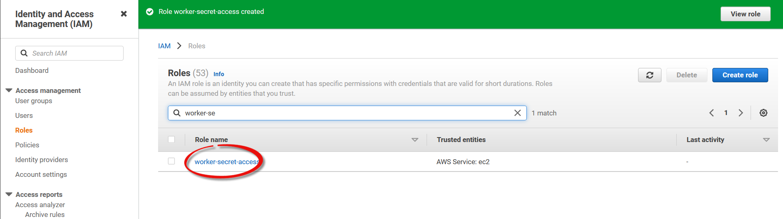This screenshot has height=219, width=783.
Task: Click the breadcrumb chevron after IAM
Action: (x=179, y=46)
